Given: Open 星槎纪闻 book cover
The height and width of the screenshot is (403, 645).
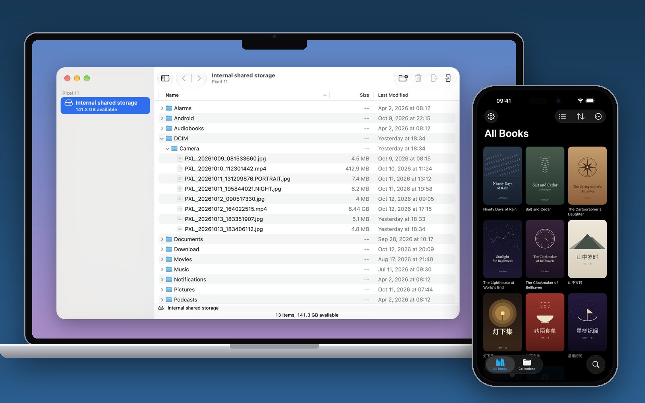Looking at the screenshot, I should 587,322.
